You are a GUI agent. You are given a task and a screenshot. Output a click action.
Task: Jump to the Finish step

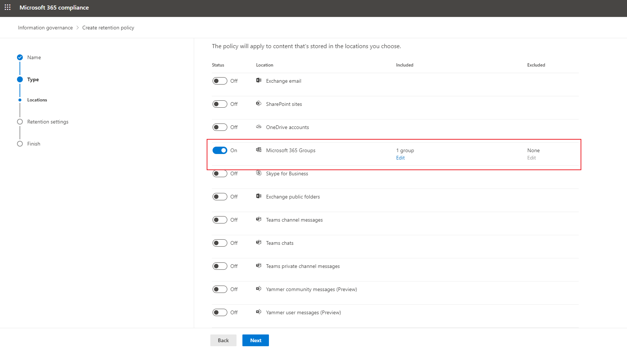(34, 144)
